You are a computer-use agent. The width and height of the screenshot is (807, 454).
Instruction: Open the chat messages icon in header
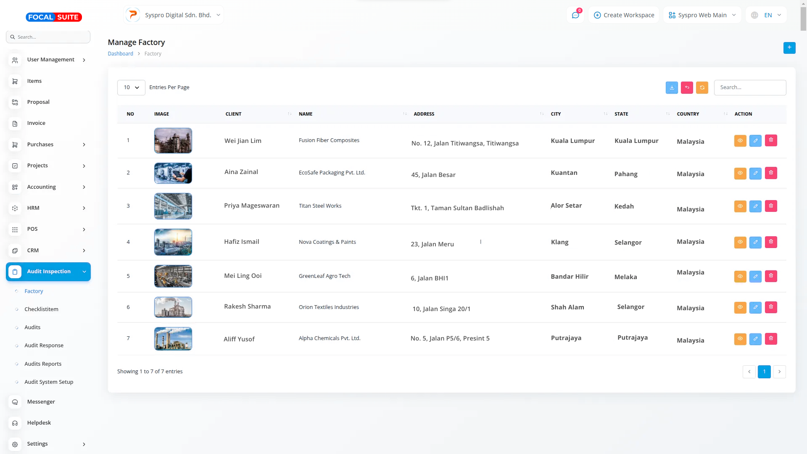pos(575,15)
